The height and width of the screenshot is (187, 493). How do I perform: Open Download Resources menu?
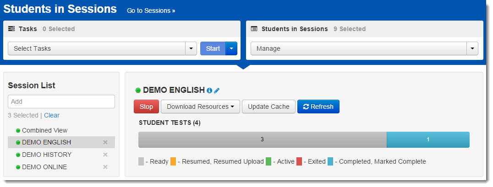200,107
